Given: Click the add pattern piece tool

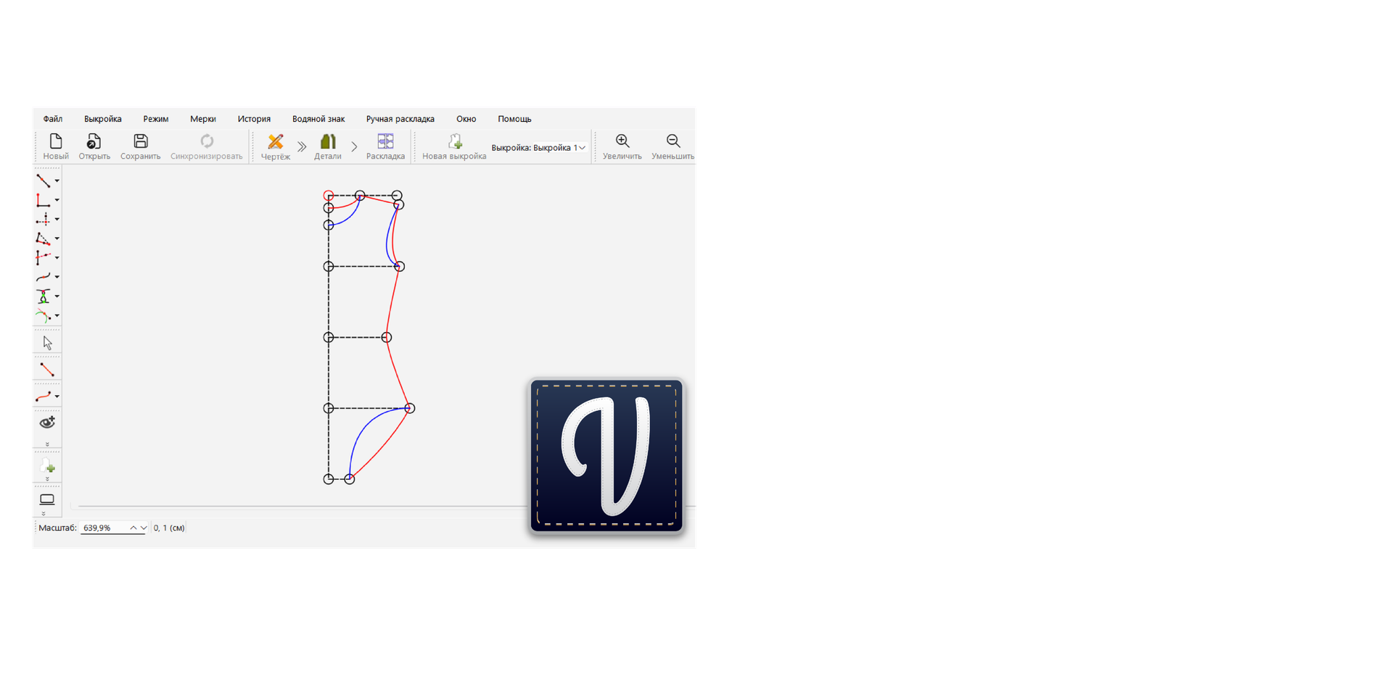Looking at the screenshot, I should [x=47, y=466].
